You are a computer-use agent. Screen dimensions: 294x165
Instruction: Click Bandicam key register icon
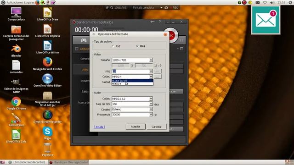pyautogui.click(x=153, y=22)
